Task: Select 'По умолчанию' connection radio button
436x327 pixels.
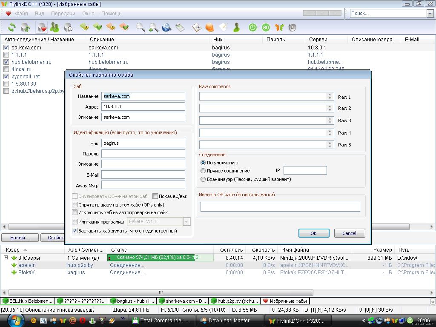Action: (203, 163)
